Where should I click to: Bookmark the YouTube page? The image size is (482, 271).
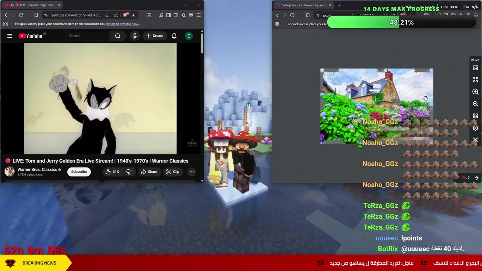36,15
